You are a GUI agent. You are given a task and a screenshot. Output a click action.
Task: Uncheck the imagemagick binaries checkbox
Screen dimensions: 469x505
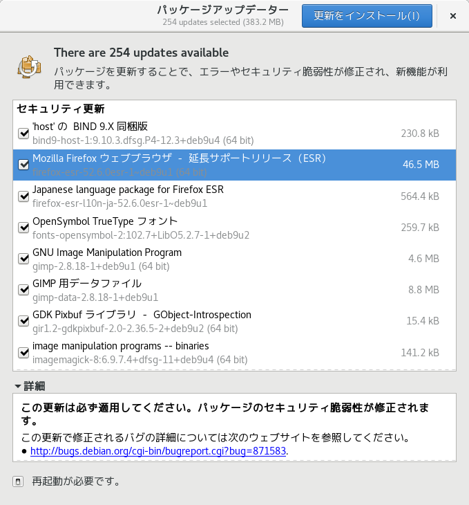pyautogui.click(x=23, y=352)
